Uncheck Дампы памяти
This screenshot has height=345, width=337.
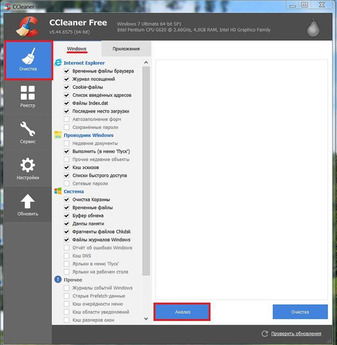tap(66, 224)
